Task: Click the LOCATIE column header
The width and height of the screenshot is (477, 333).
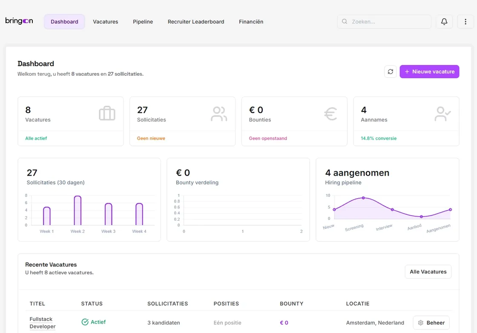Action: click(x=358, y=304)
